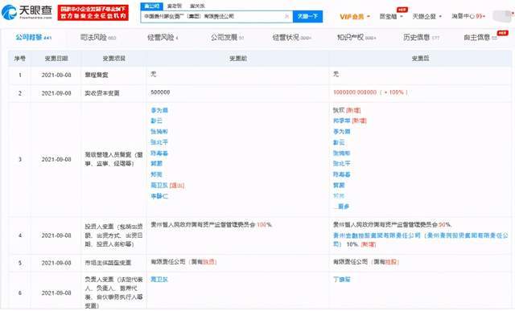515x311 pixels.
Task: Switch to the 司法风险 tab
Action: (x=98, y=38)
